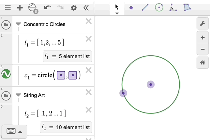
Task: Toggle the String Art folder visibility
Action: point(6,96)
